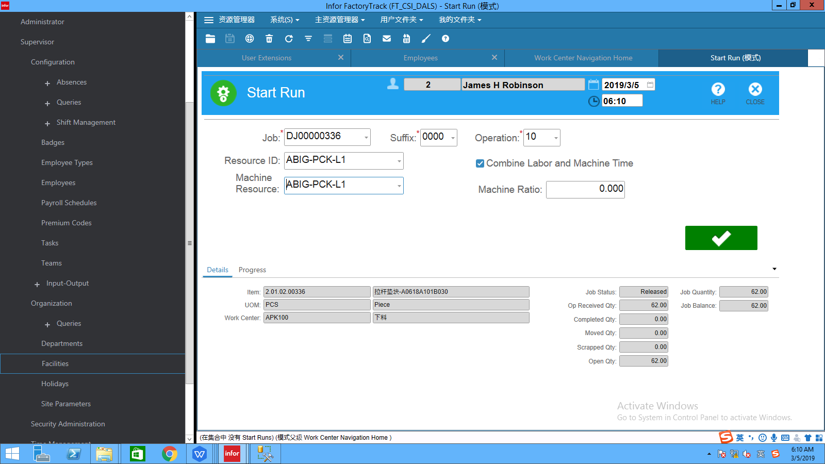Select the Progress tab
This screenshot has height=464, width=825.
252,270
